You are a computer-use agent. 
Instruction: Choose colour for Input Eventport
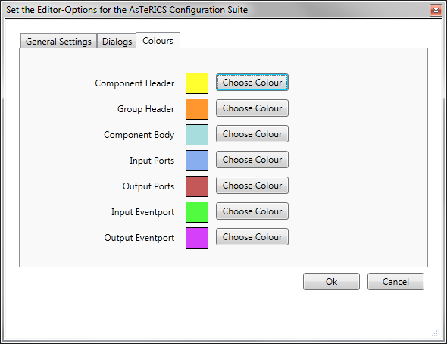tap(252, 211)
